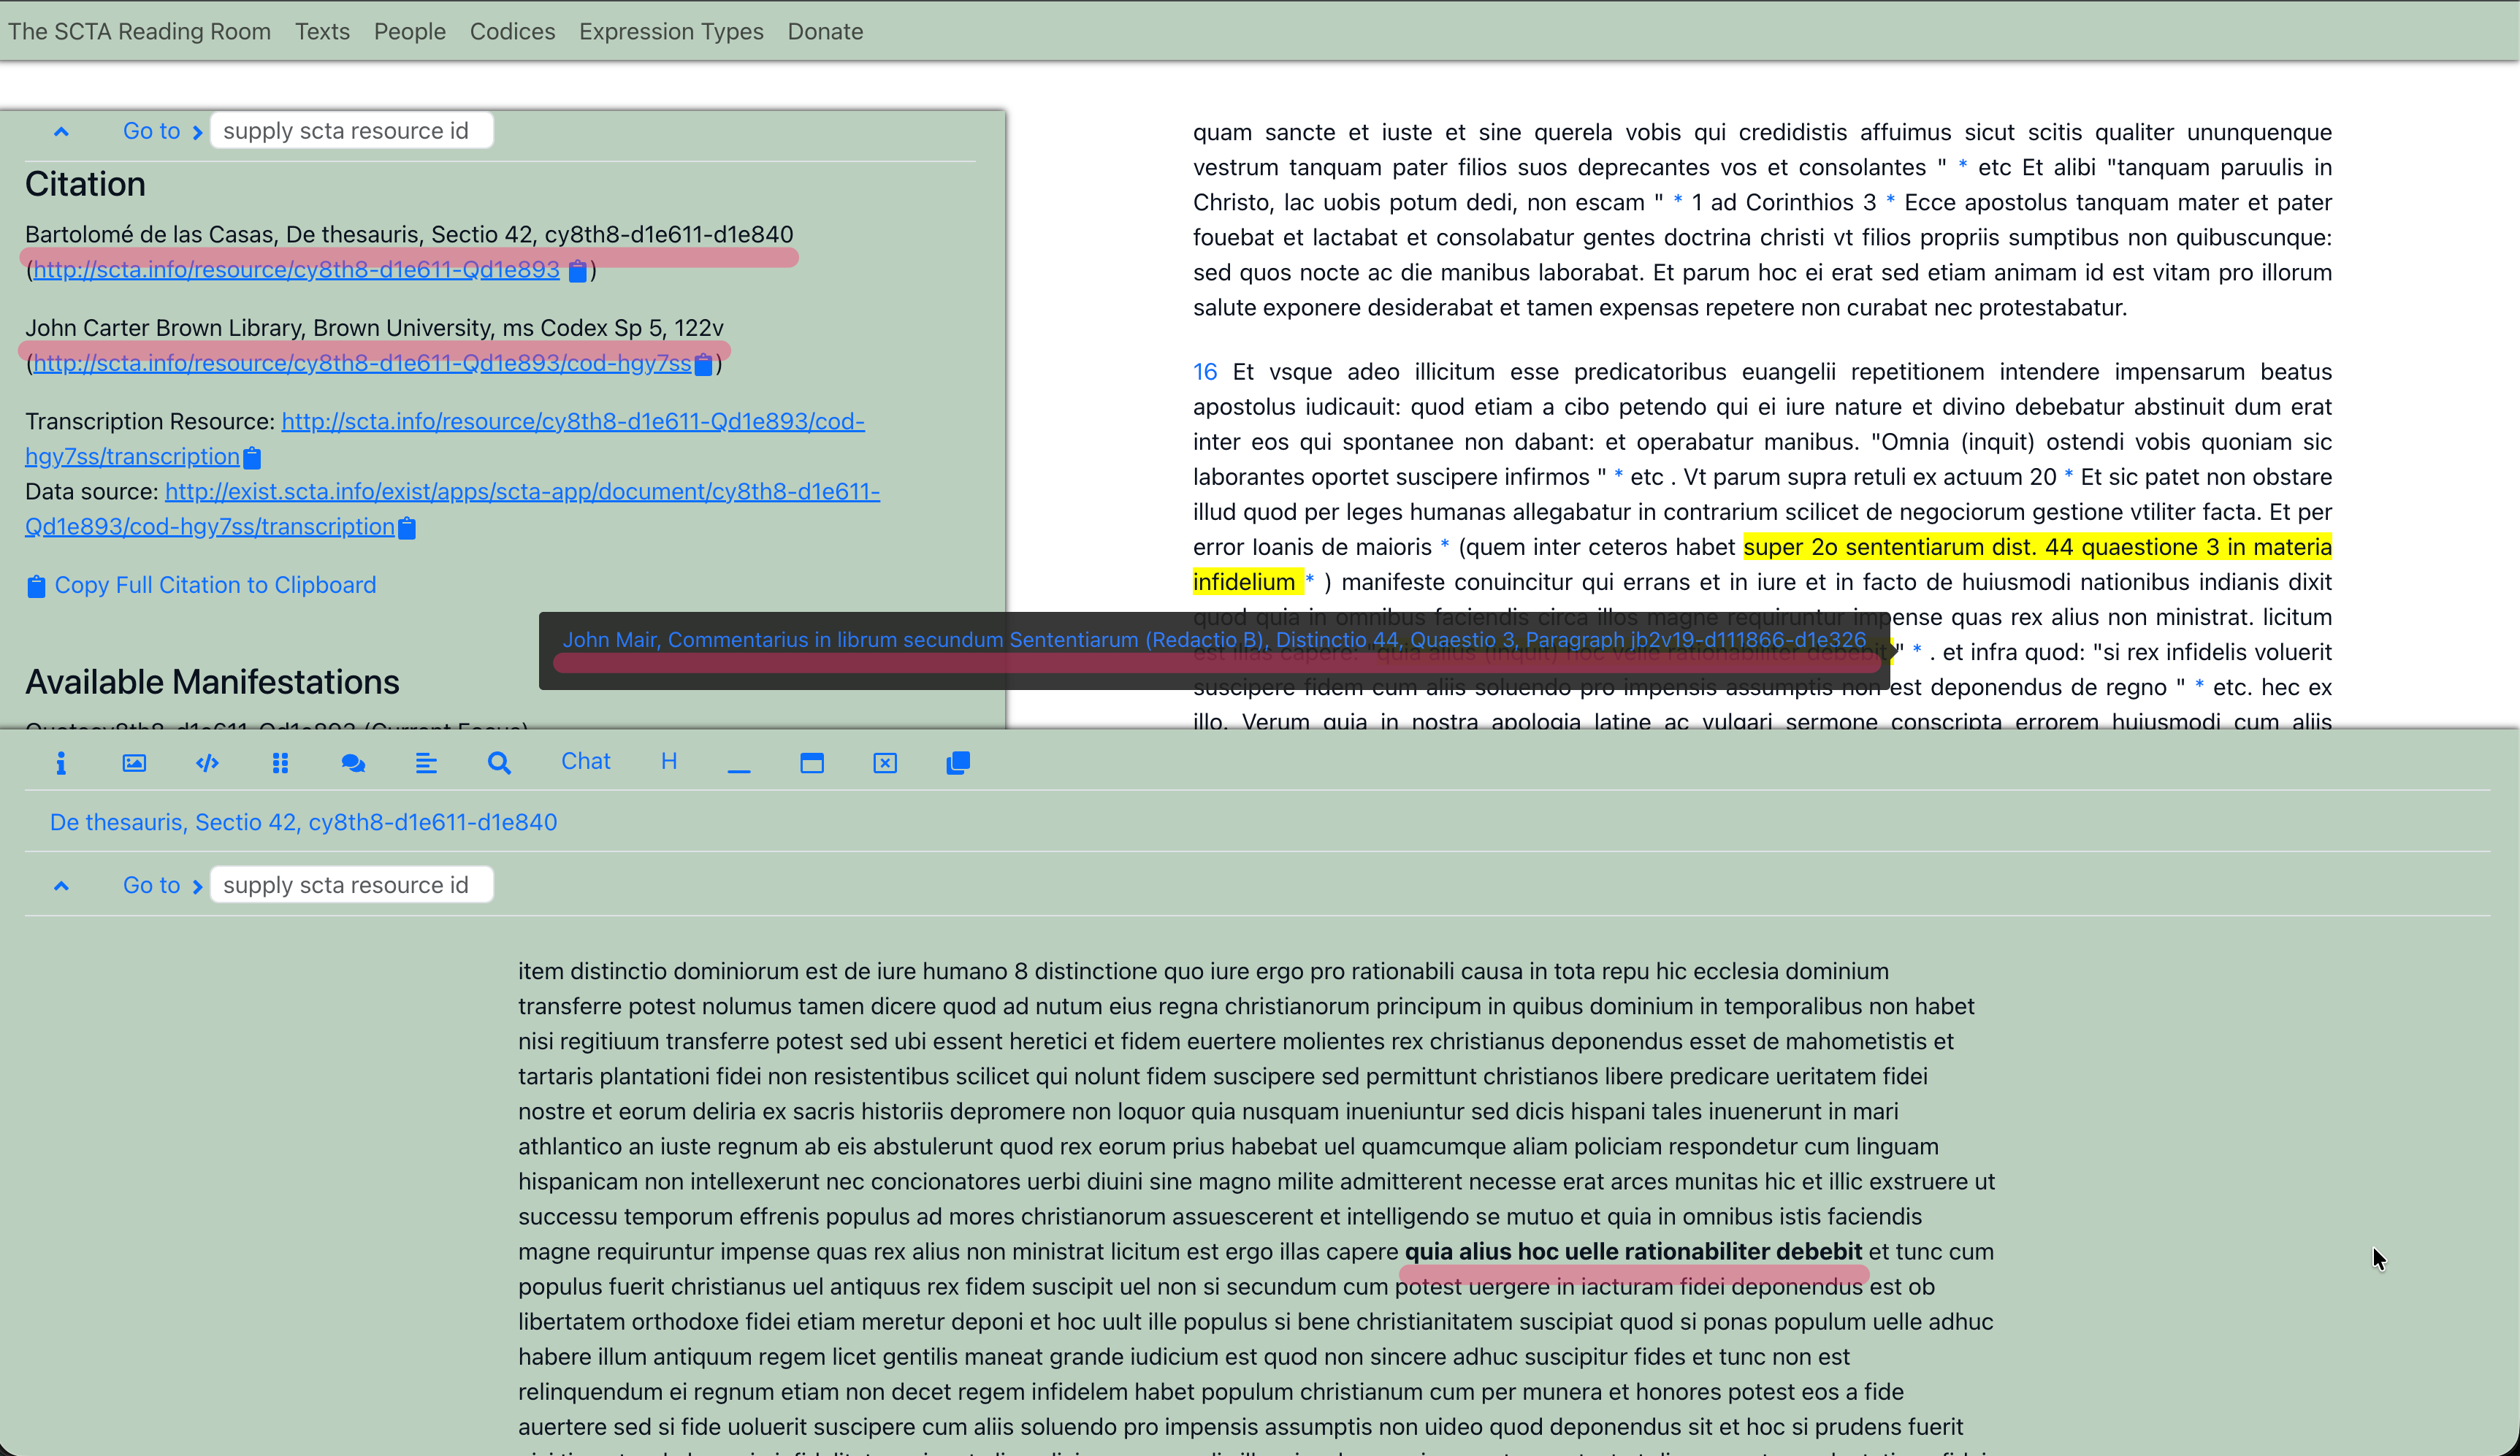Screen dimensions: 2520x1456
Task: Collapse bottom panel section with up chevron
Action: tap(61, 885)
